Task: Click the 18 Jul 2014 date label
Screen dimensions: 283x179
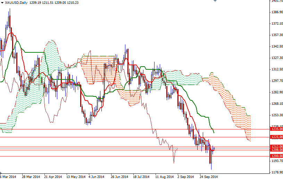Action: [x=141, y=177]
